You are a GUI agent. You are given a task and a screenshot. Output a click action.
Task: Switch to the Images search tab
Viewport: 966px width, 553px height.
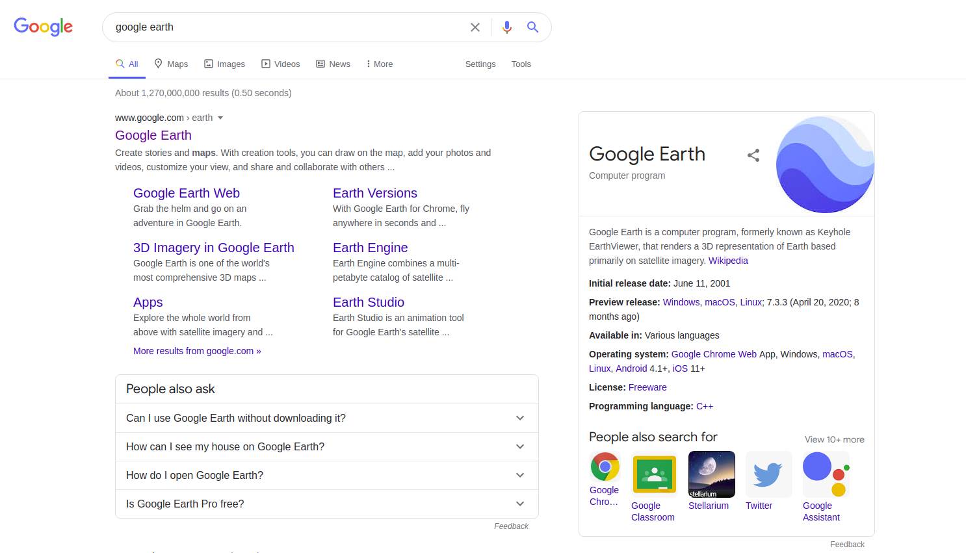(224, 64)
